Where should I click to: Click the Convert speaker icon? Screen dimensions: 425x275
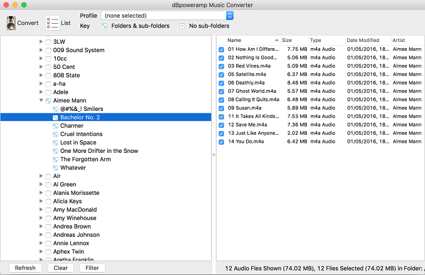point(11,23)
